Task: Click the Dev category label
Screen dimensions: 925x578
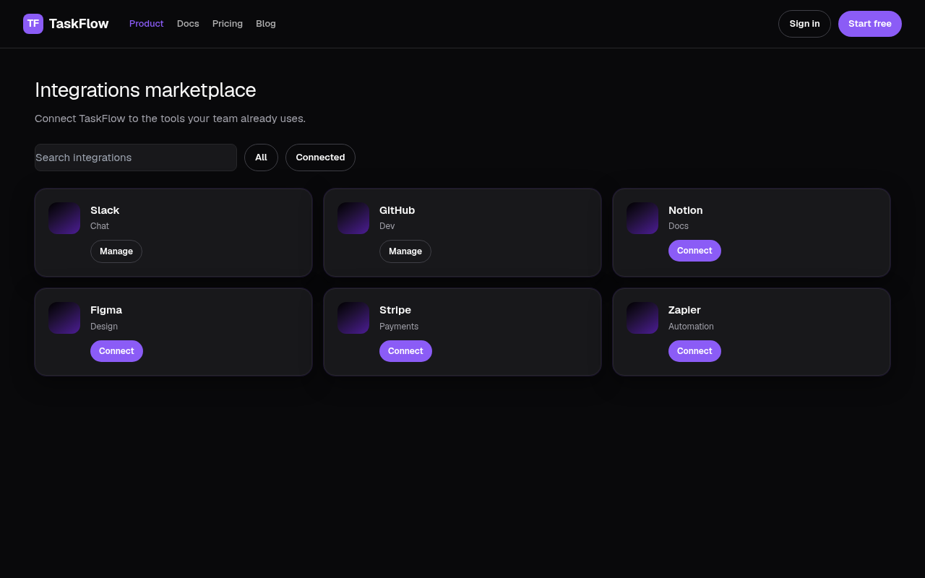Action: (x=387, y=226)
